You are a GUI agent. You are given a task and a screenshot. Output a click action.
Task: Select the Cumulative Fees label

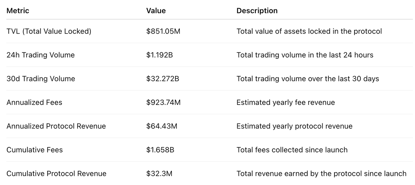[x=35, y=150]
